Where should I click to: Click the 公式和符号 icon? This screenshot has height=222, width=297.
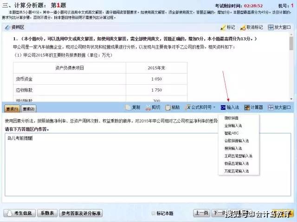(x=188, y=108)
